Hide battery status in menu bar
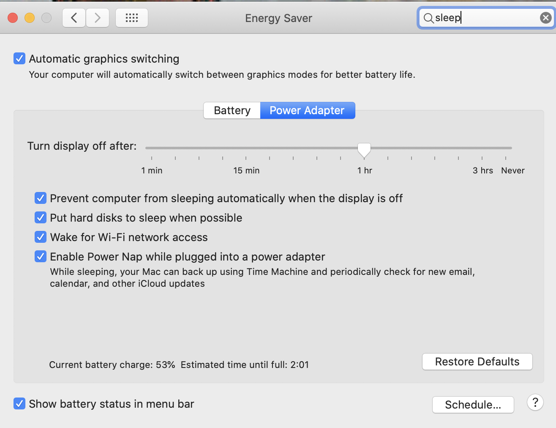The image size is (556, 428). tap(19, 403)
